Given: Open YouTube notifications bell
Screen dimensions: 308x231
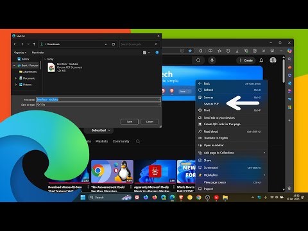Looking at the screenshot, I should click(261, 60).
